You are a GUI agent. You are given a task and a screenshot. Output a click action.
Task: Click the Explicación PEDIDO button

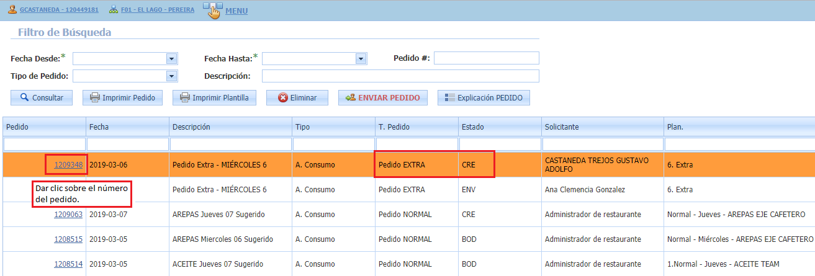(484, 97)
